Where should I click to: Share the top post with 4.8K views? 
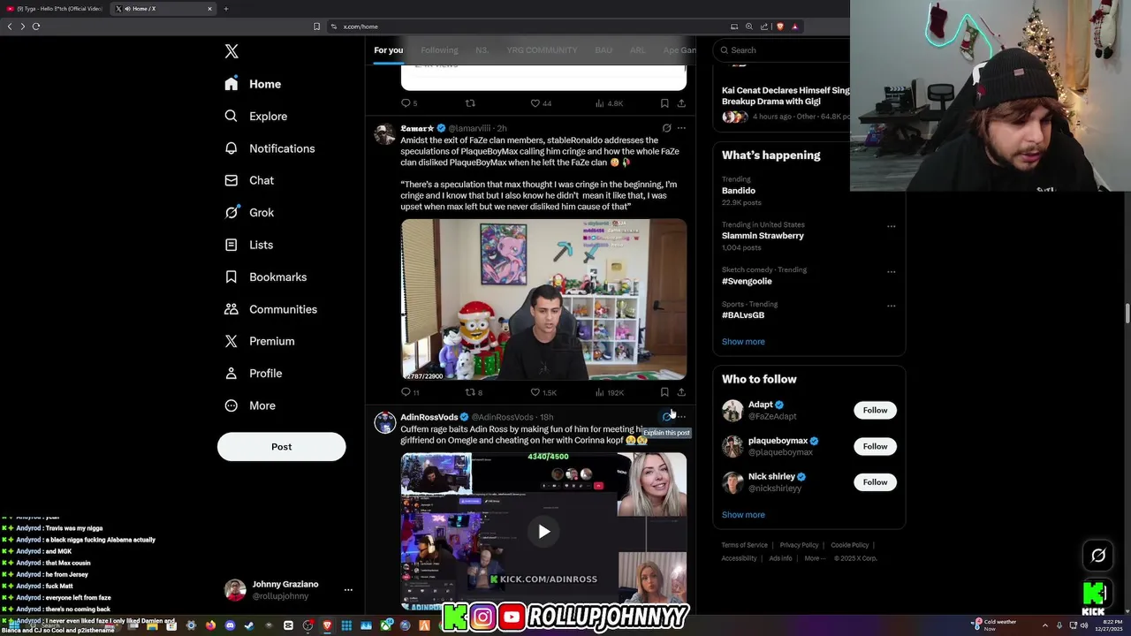pyautogui.click(x=681, y=103)
